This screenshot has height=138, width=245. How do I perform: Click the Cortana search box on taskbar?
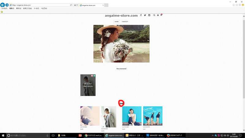28,135
